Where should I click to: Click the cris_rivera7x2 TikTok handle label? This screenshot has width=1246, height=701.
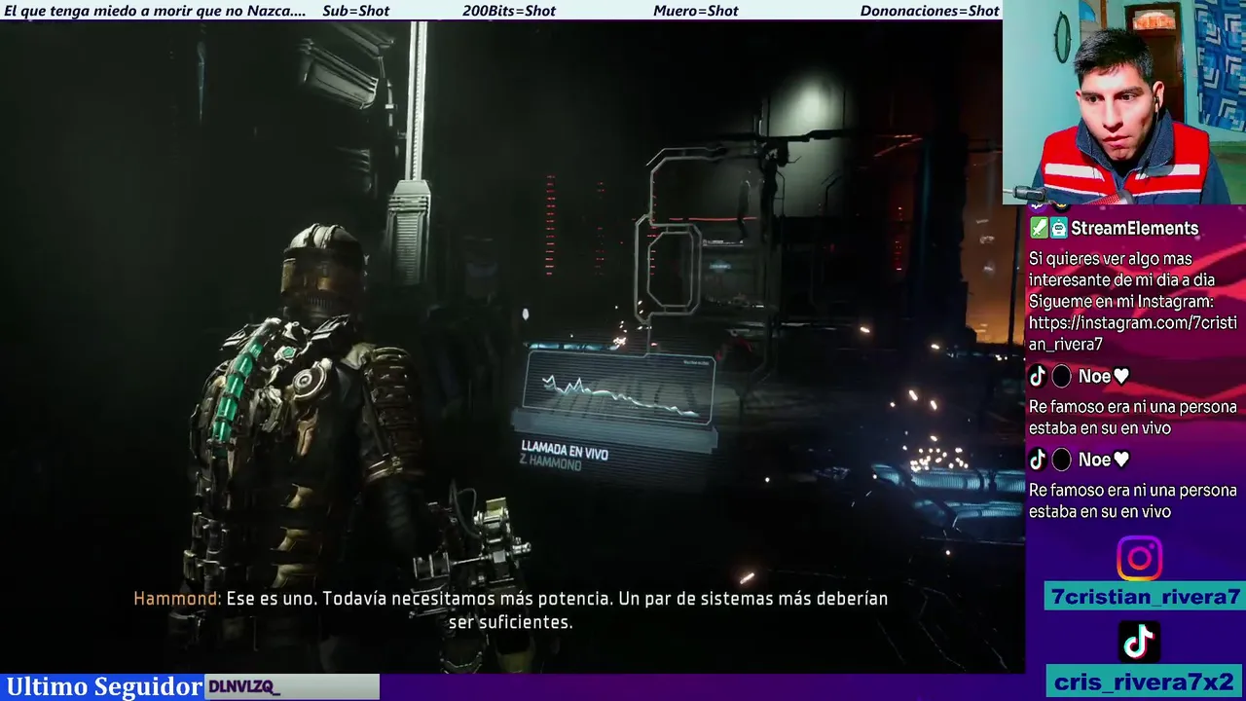(x=1144, y=682)
